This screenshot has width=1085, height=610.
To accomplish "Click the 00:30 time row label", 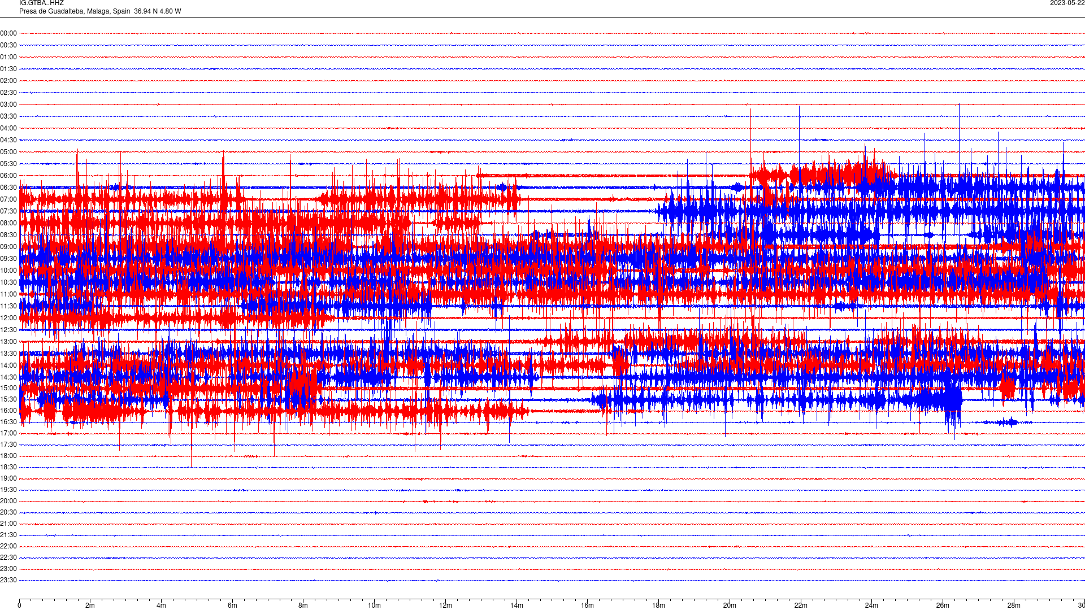I will coord(8,45).
